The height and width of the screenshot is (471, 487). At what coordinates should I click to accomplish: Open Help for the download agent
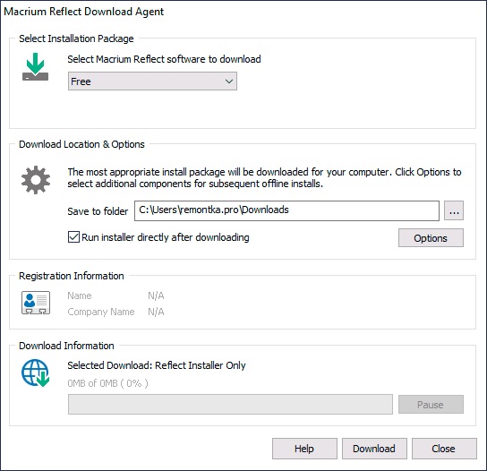304,449
